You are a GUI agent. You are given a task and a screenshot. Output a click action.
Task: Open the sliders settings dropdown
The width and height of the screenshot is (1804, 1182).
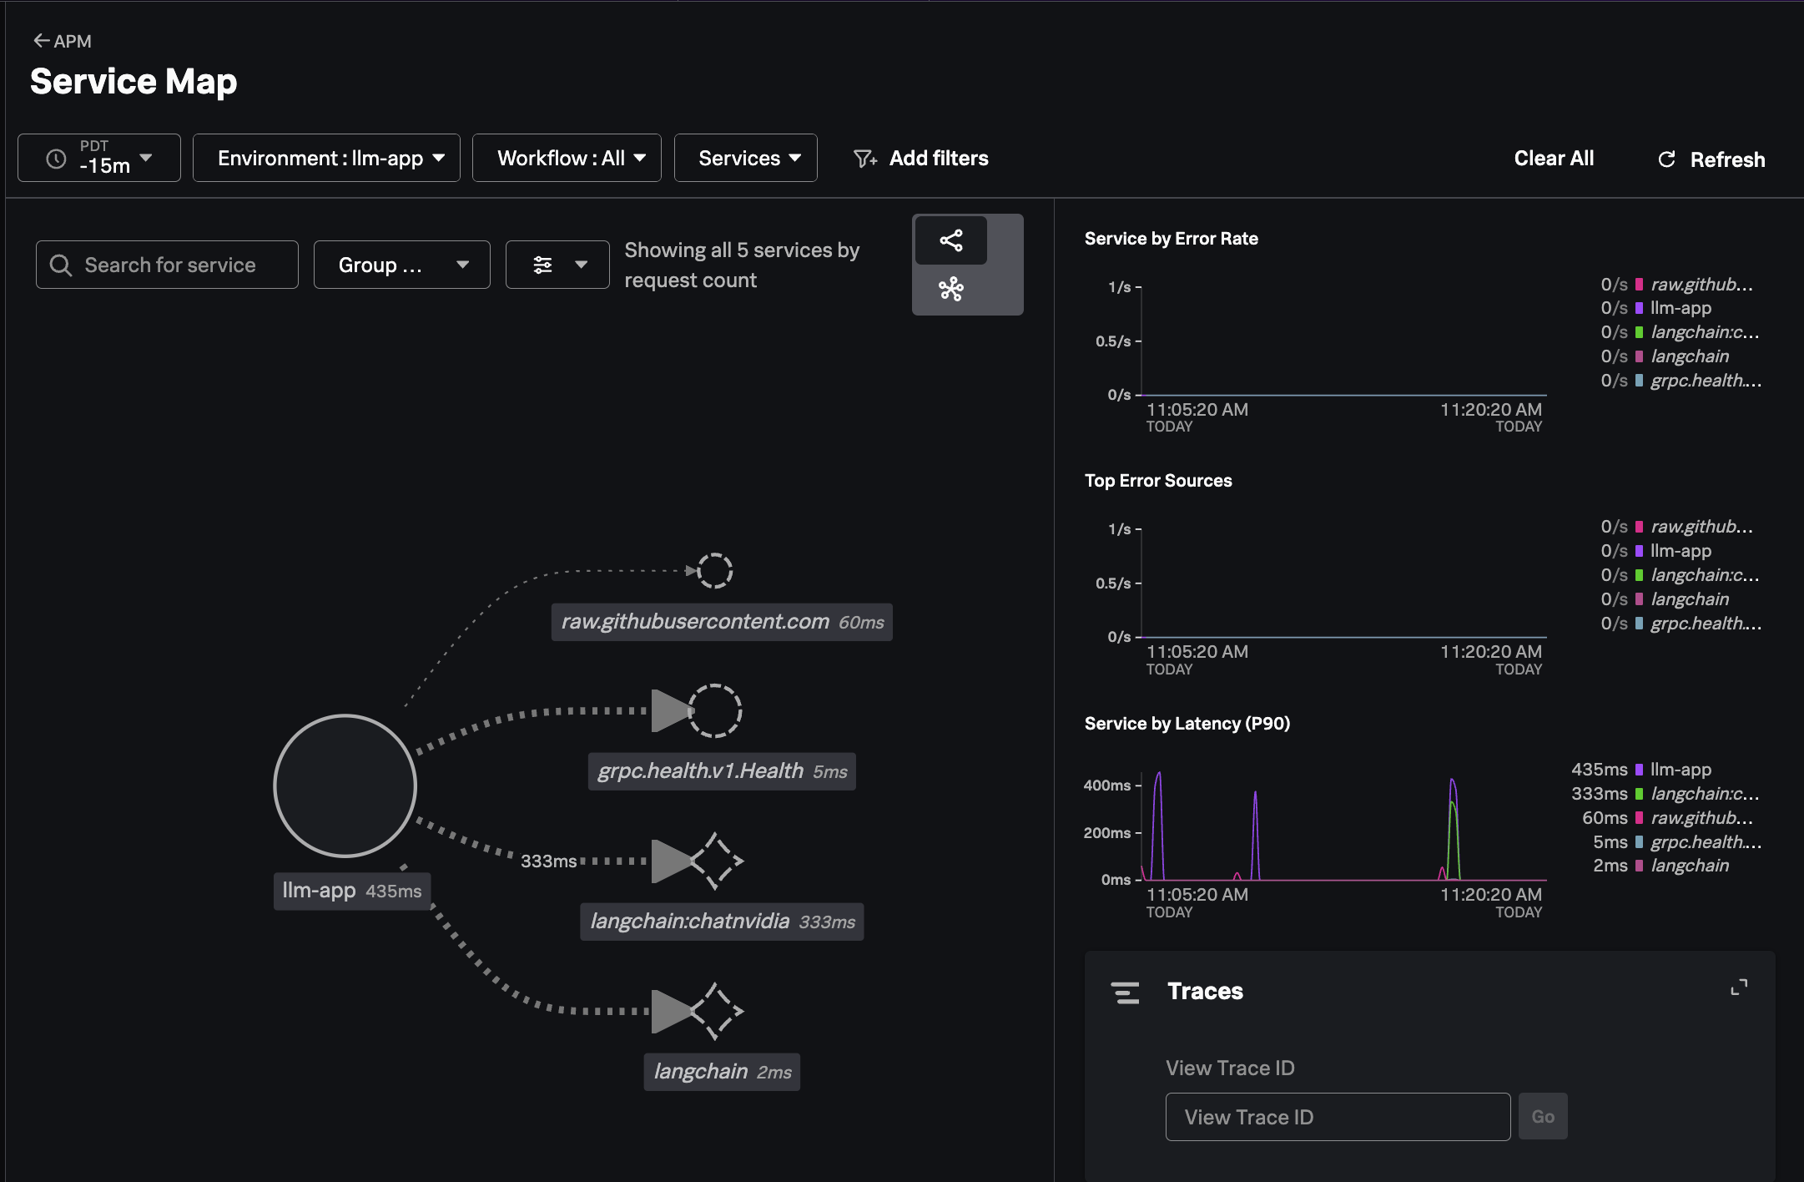coord(557,265)
